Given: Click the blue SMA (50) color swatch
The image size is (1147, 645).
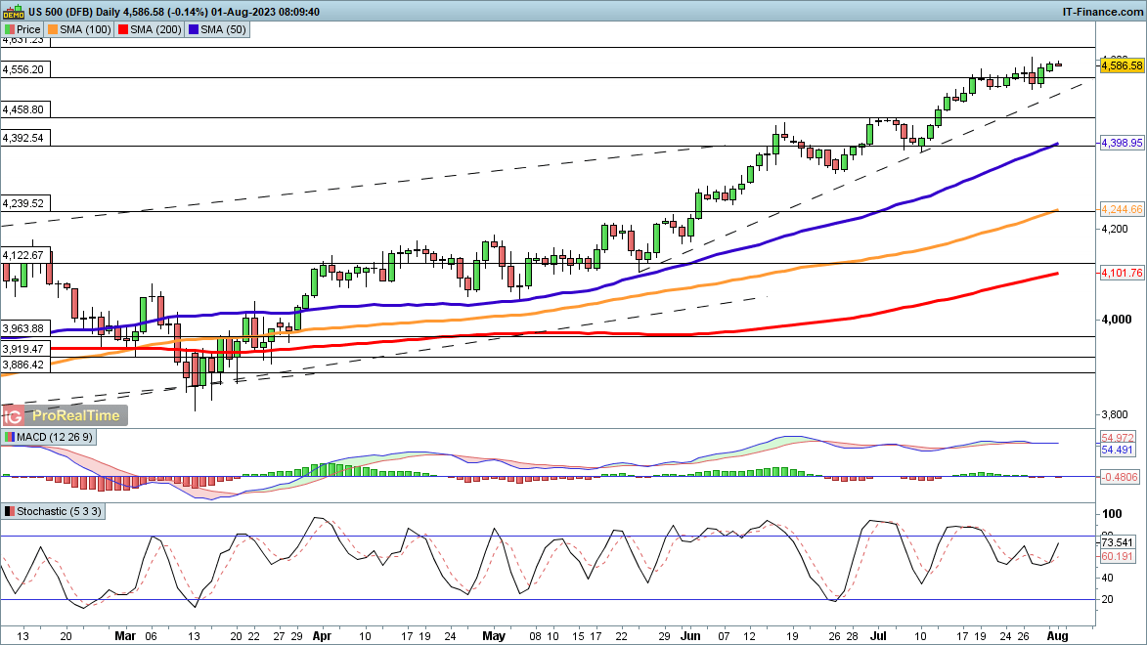Looking at the screenshot, I should click(x=193, y=30).
